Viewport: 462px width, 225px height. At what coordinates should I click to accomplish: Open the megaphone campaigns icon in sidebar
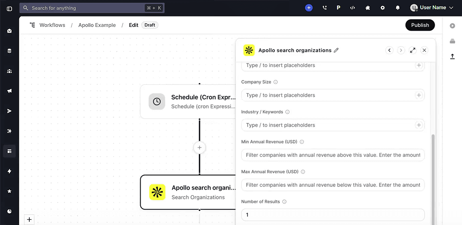[9, 91]
